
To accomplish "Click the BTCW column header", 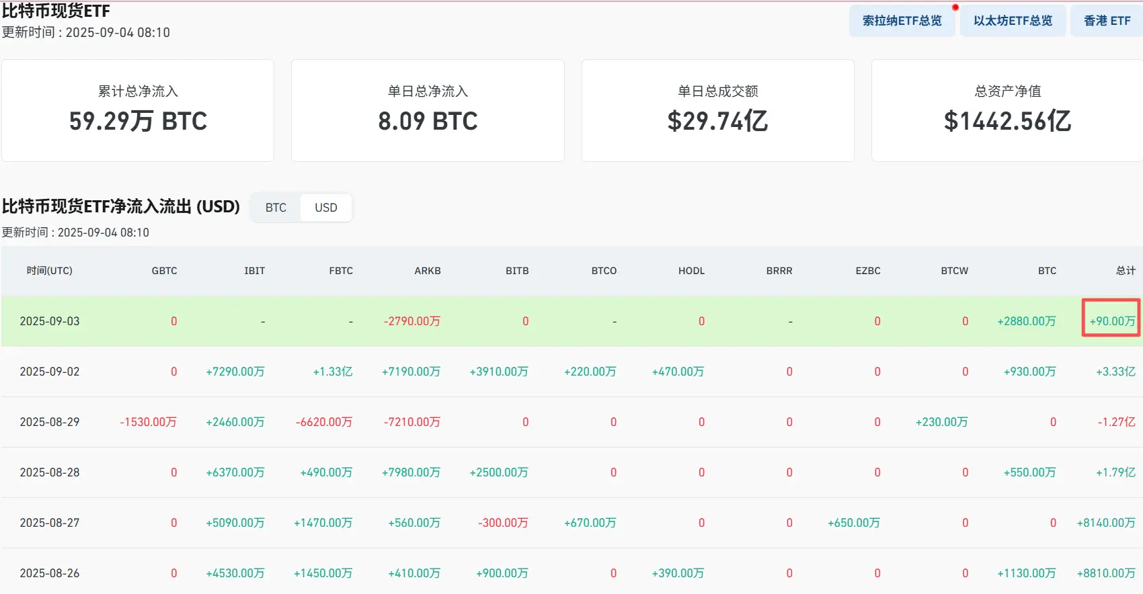I will click(x=955, y=271).
